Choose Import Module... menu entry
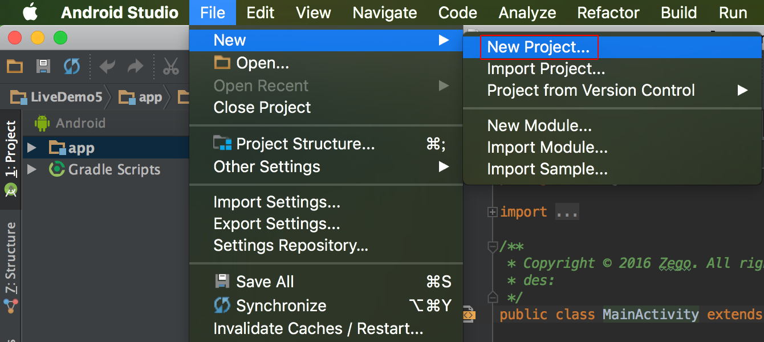The image size is (764, 342). click(547, 148)
